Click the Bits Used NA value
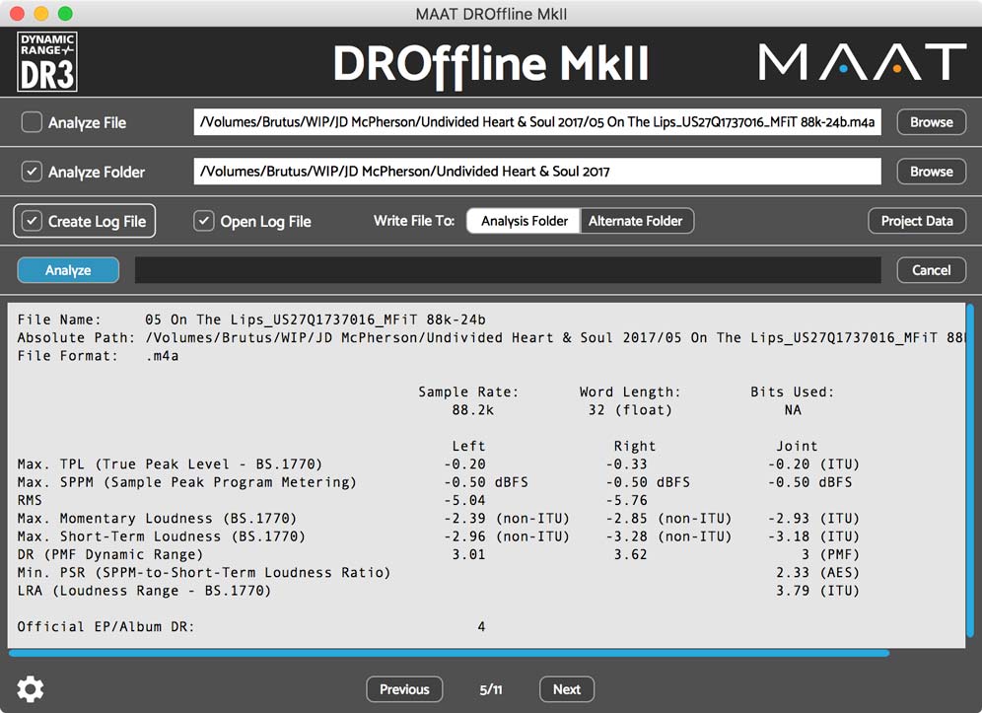 [x=793, y=410]
